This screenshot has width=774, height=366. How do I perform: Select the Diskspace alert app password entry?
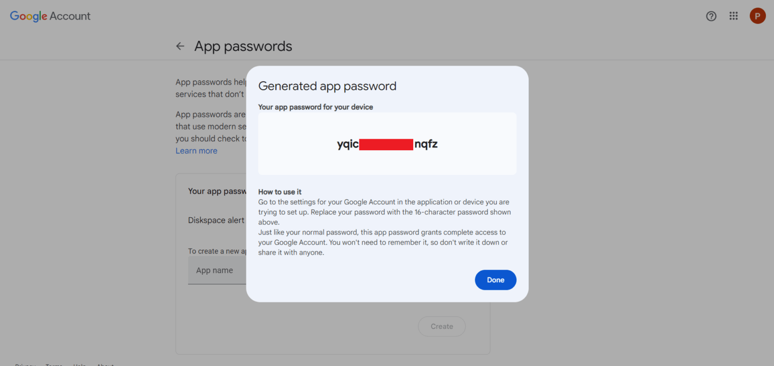[216, 220]
